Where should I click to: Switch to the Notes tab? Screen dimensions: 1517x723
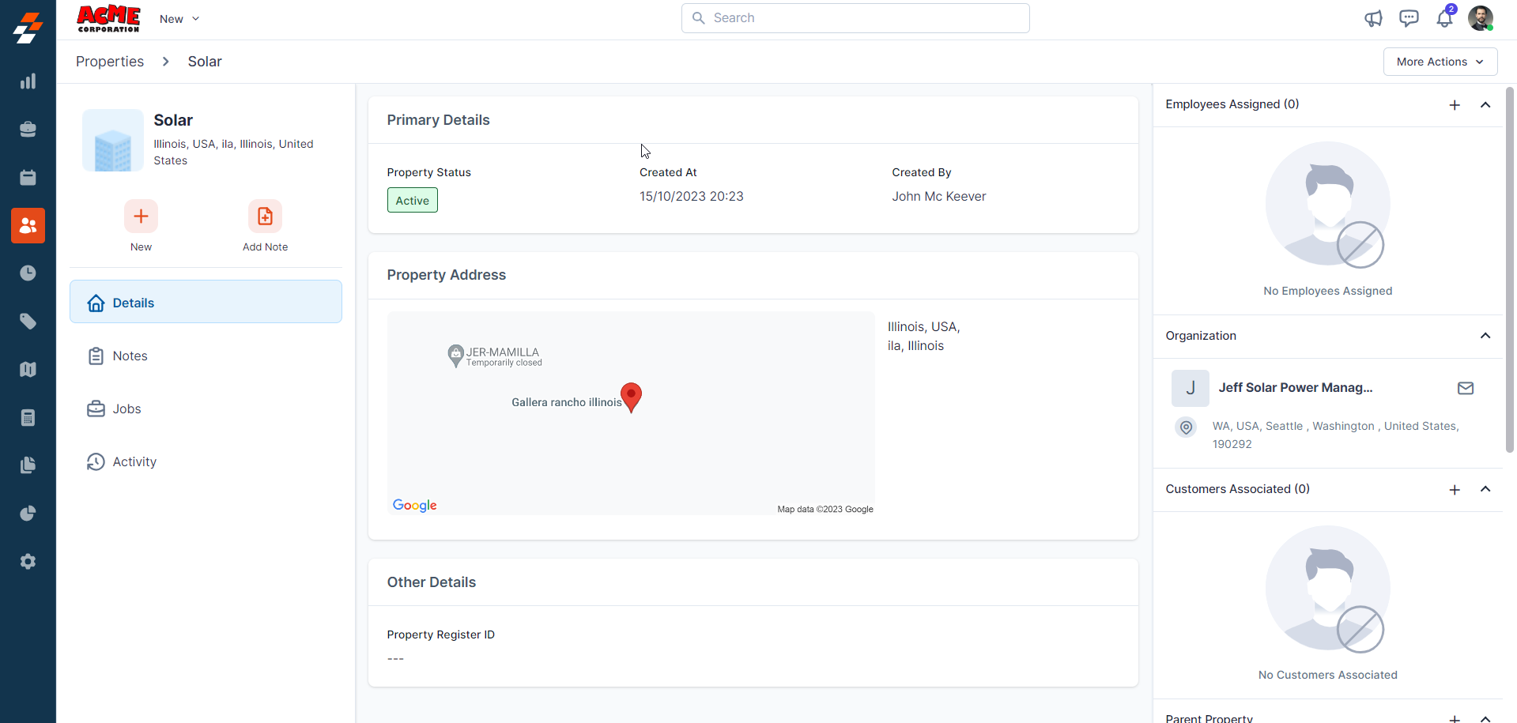pos(206,356)
